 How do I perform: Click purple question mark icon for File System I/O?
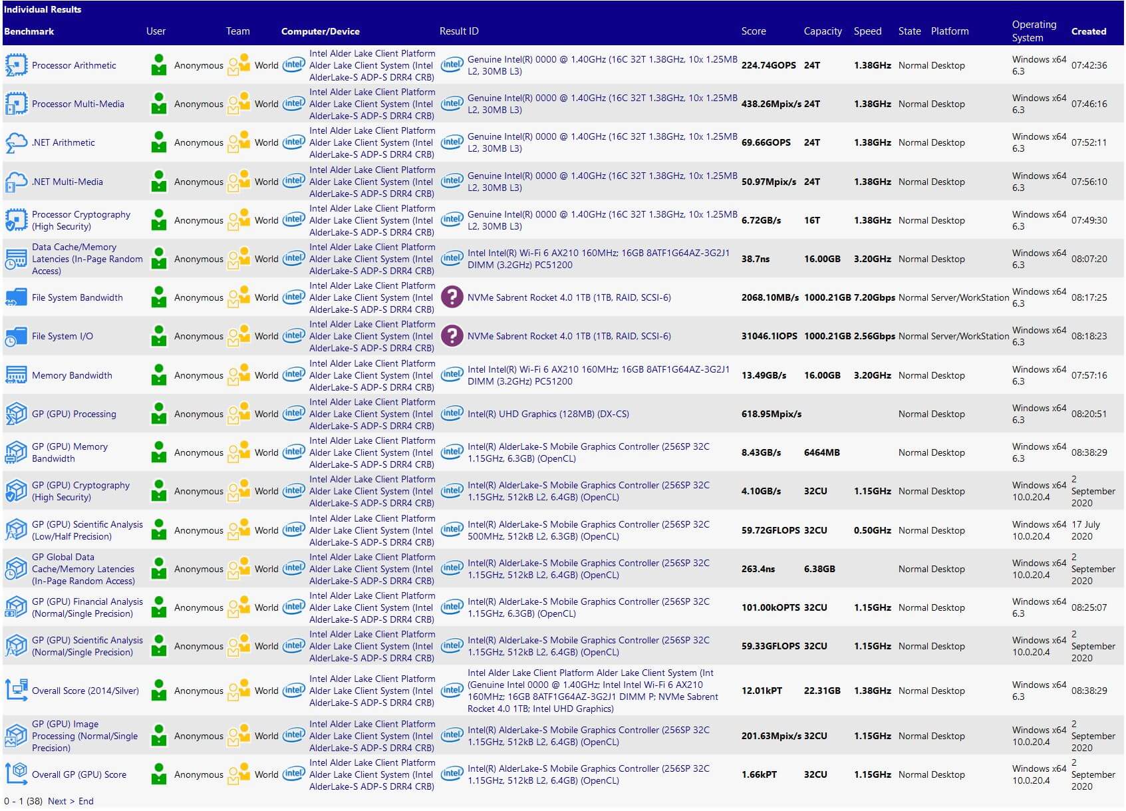click(452, 336)
